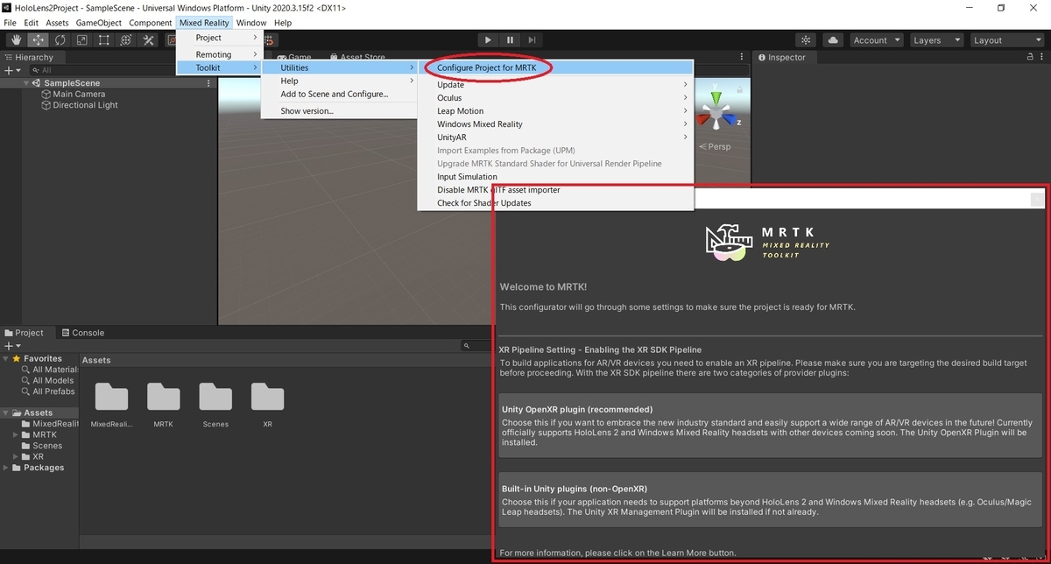
Task: Open the Help menu in menu bar
Action: 283,23
